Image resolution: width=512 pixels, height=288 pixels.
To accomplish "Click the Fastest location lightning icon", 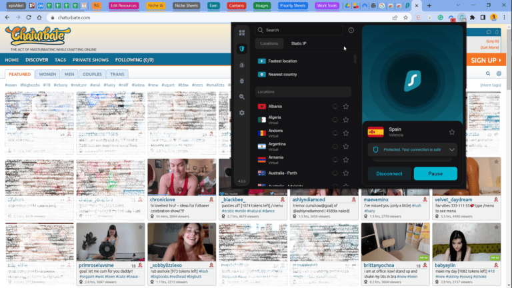I will click(x=261, y=61).
